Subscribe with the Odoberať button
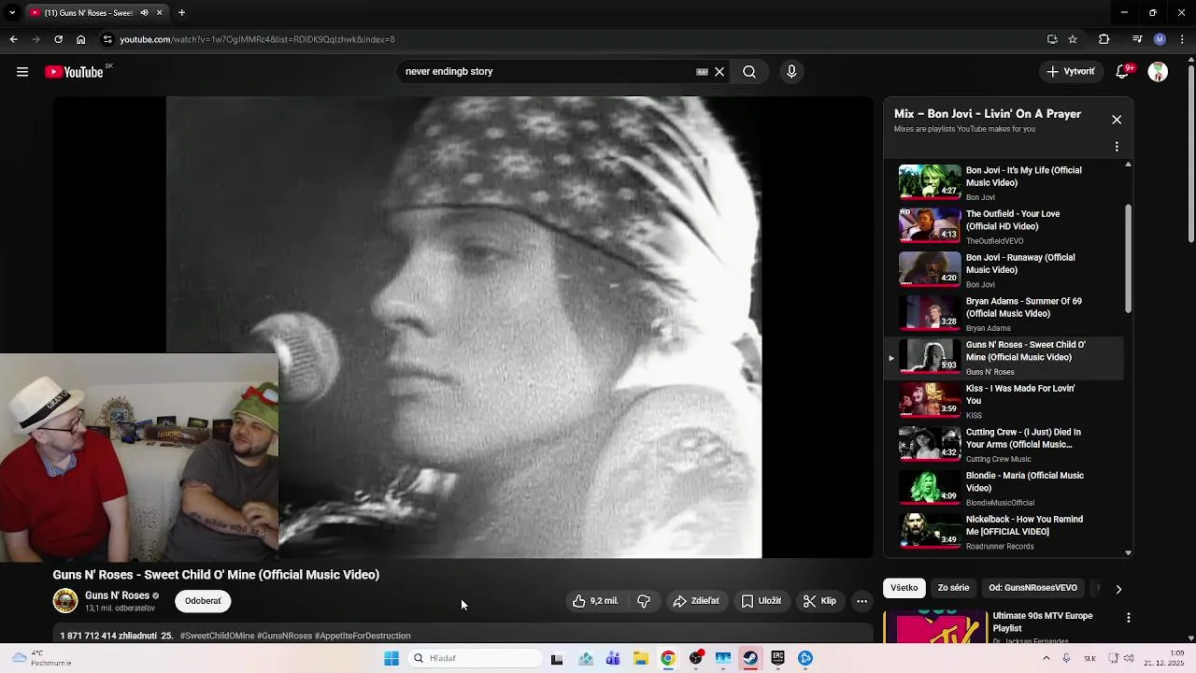Screen dimensions: 1196x673 tap(203, 601)
